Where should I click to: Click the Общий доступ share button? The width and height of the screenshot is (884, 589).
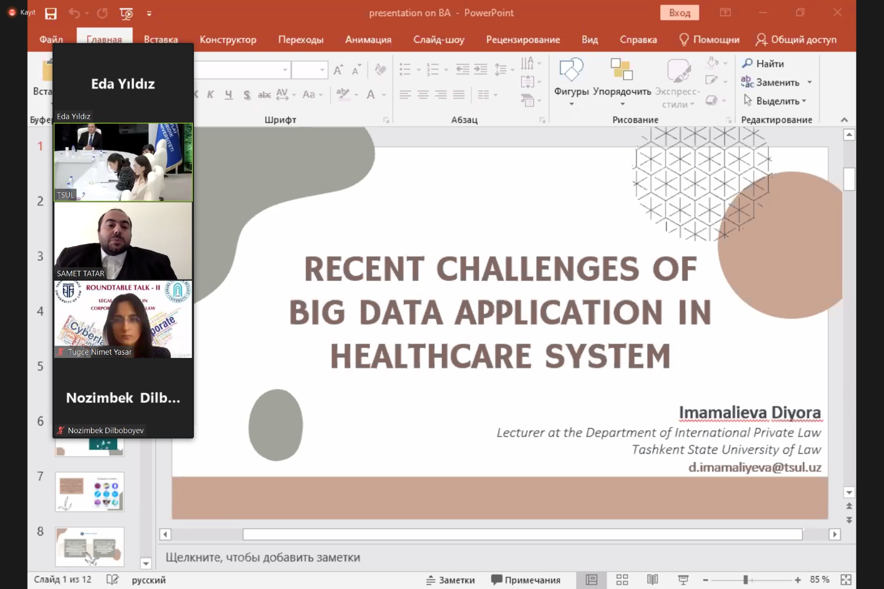[796, 39]
